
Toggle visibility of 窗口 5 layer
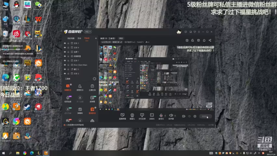click(65, 69)
